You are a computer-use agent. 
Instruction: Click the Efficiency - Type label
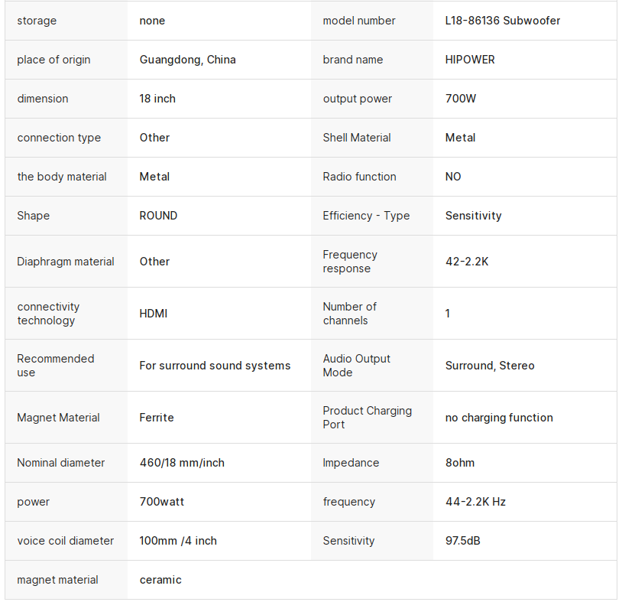(366, 216)
